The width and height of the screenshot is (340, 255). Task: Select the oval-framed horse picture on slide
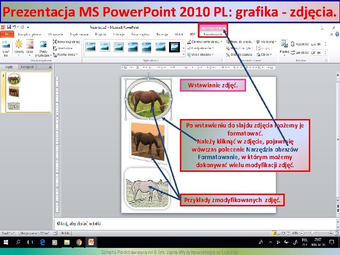[x=149, y=99]
